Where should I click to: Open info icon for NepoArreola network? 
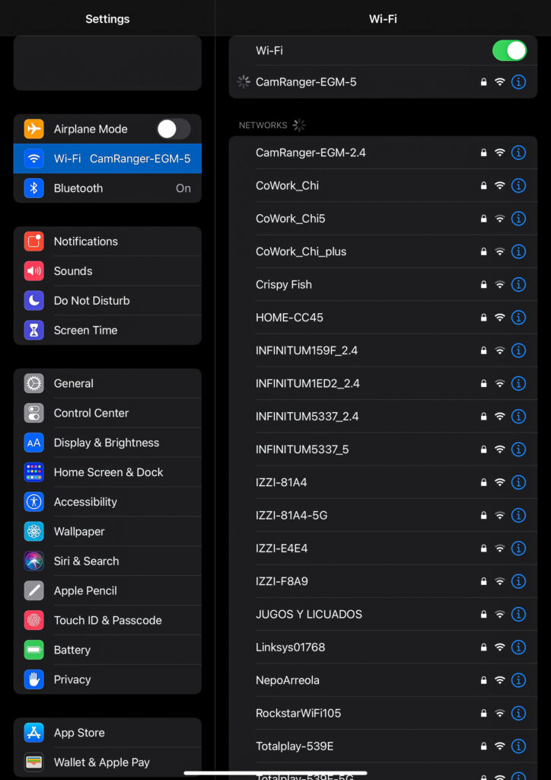click(518, 680)
